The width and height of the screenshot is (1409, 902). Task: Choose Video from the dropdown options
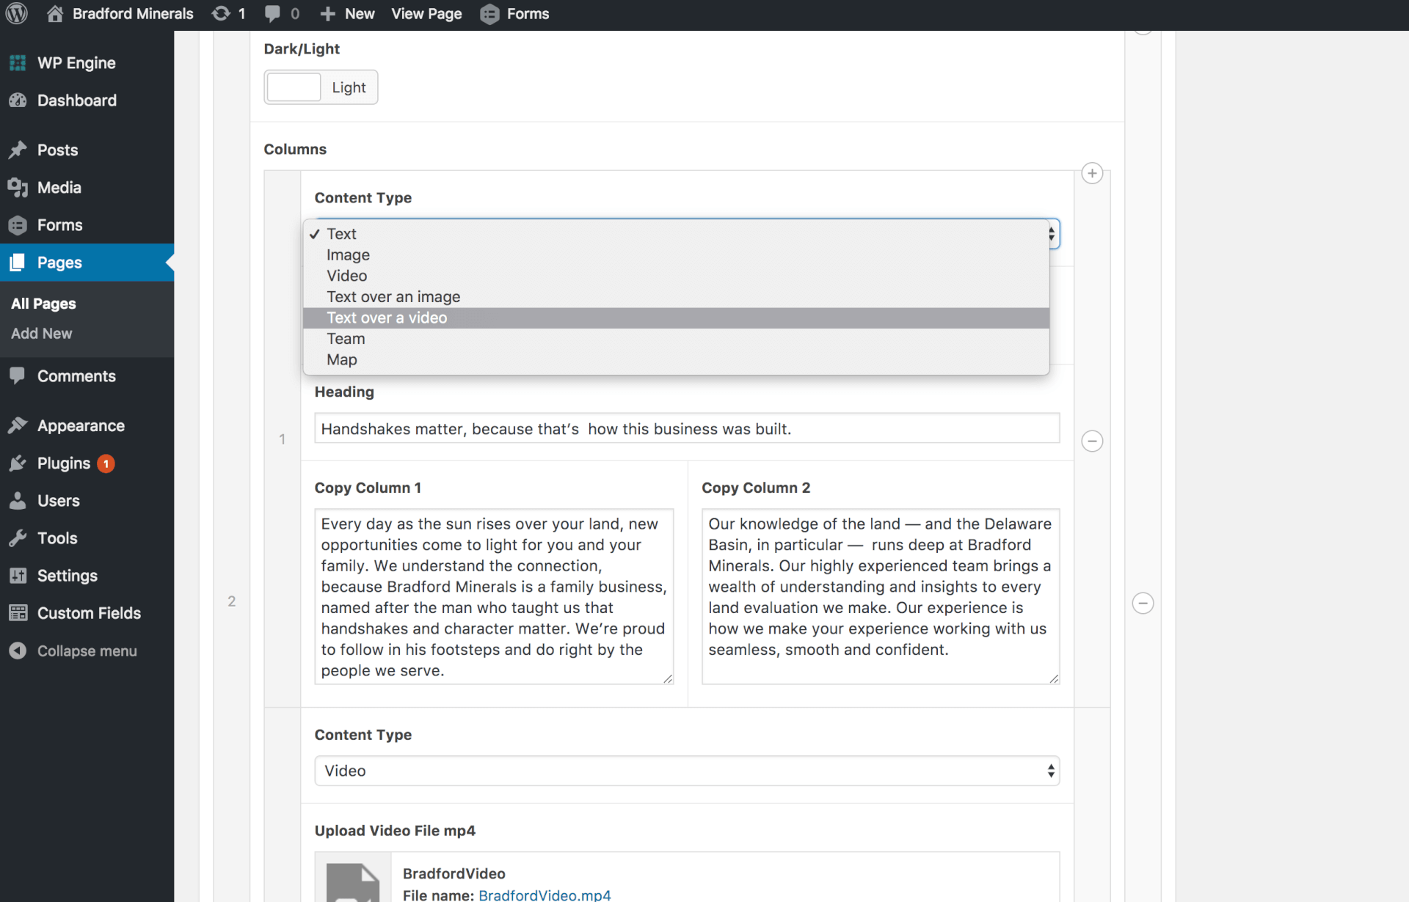[x=676, y=276]
